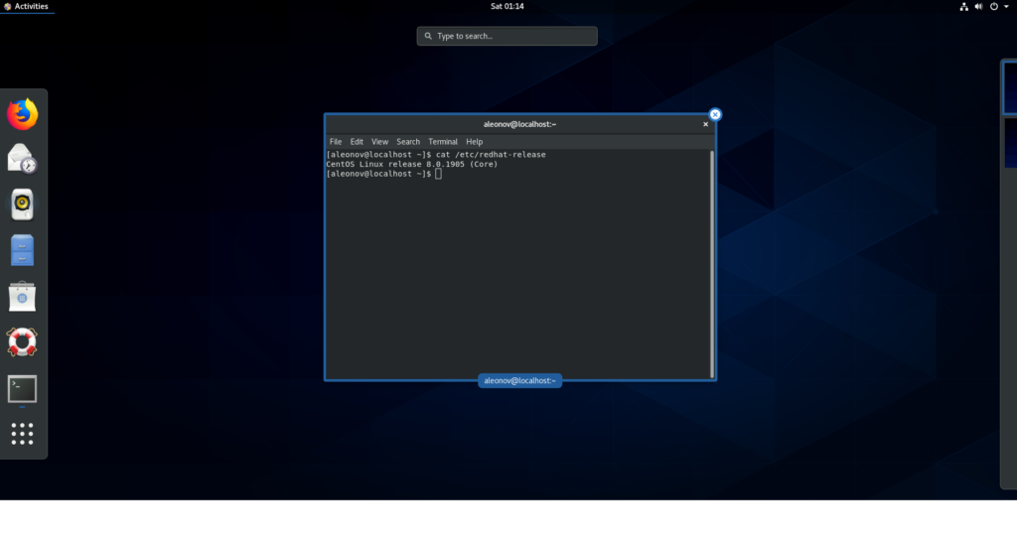This screenshot has width=1017, height=540.
Task: Open the Files file manager
Action: pyautogui.click(x=22, y=250)
